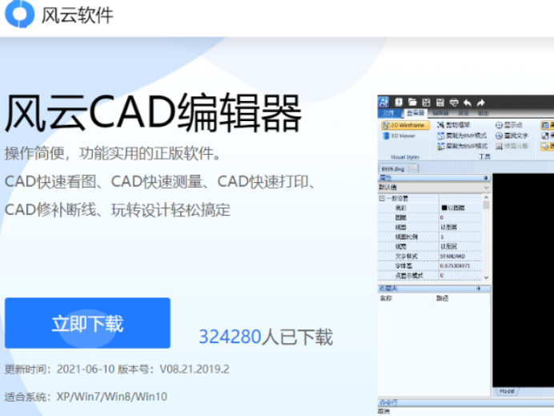Click the Print icon in quick toolbar
The width and height of the screenshot is (554, 416).
pyautogui.click(x=454, y=103)
